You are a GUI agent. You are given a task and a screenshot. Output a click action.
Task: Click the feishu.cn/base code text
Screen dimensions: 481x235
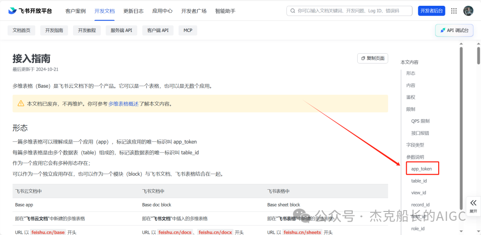(48, 232)
